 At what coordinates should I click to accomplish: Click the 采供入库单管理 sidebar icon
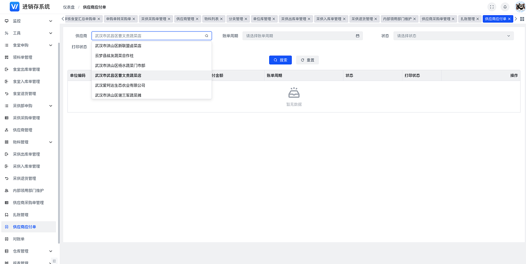coord(7,166)
